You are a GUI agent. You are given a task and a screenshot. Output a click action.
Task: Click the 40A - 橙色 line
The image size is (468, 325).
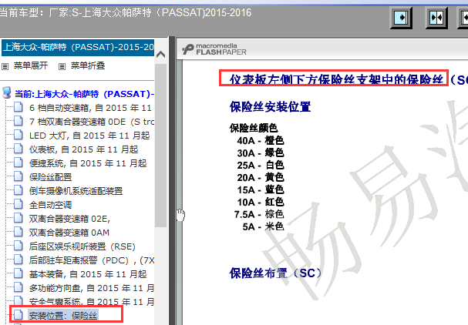[261, 140]
